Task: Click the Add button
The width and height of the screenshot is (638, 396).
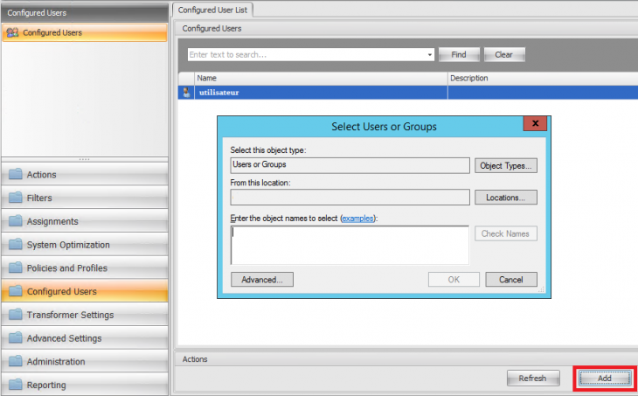Action: click(x=604, y=379)
